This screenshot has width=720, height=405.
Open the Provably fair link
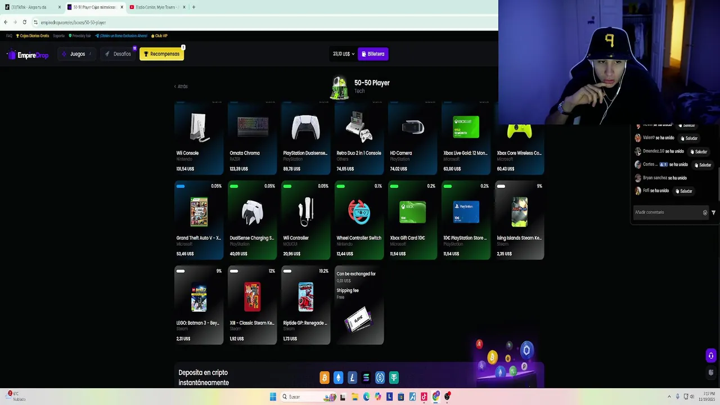80,35
